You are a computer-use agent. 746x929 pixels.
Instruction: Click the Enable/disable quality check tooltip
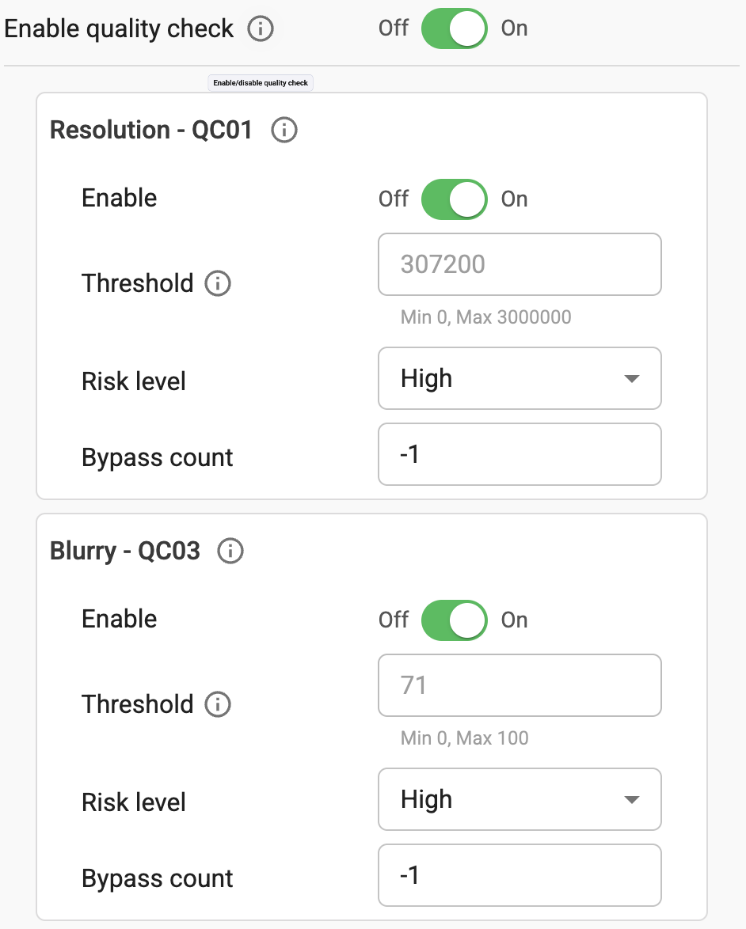tap(260, 82)
